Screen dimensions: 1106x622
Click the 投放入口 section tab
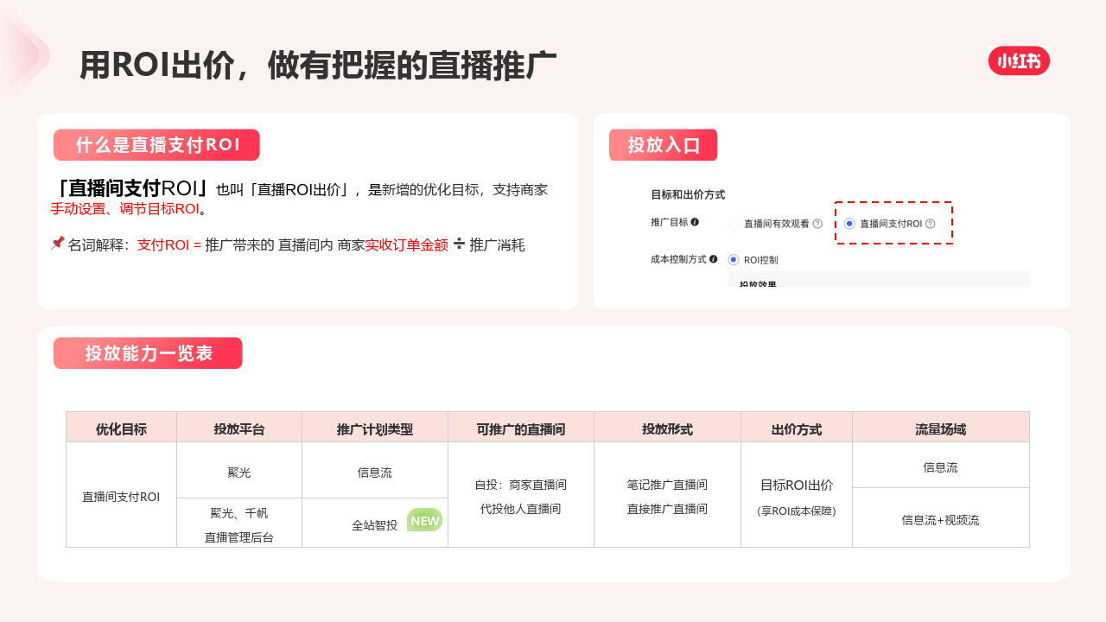663,144
